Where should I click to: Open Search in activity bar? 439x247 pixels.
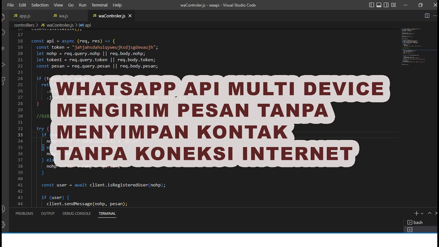(x=3, y=33)
